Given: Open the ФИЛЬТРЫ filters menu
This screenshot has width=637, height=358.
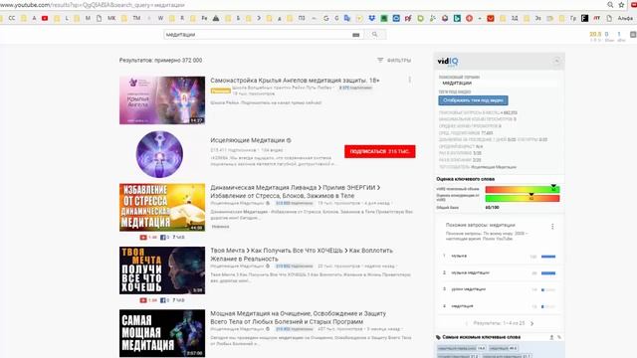Looking at the screenshot, I should pyautogui.click(x=394, y=60).
